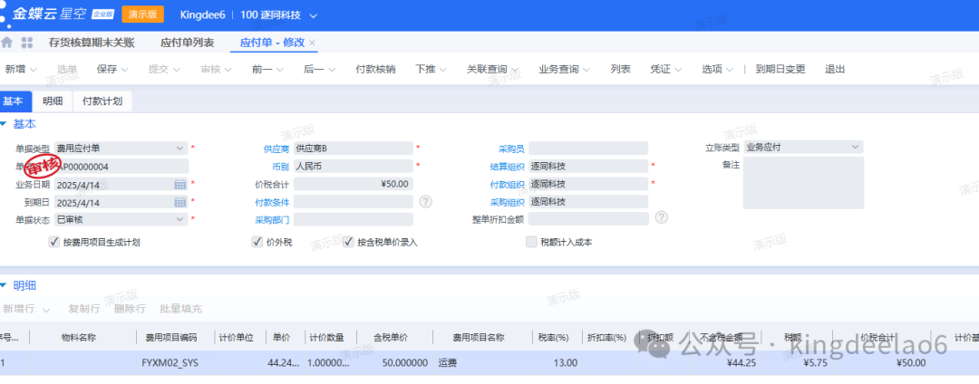Uncheck the 价外税 checkbox

[257, 242]
